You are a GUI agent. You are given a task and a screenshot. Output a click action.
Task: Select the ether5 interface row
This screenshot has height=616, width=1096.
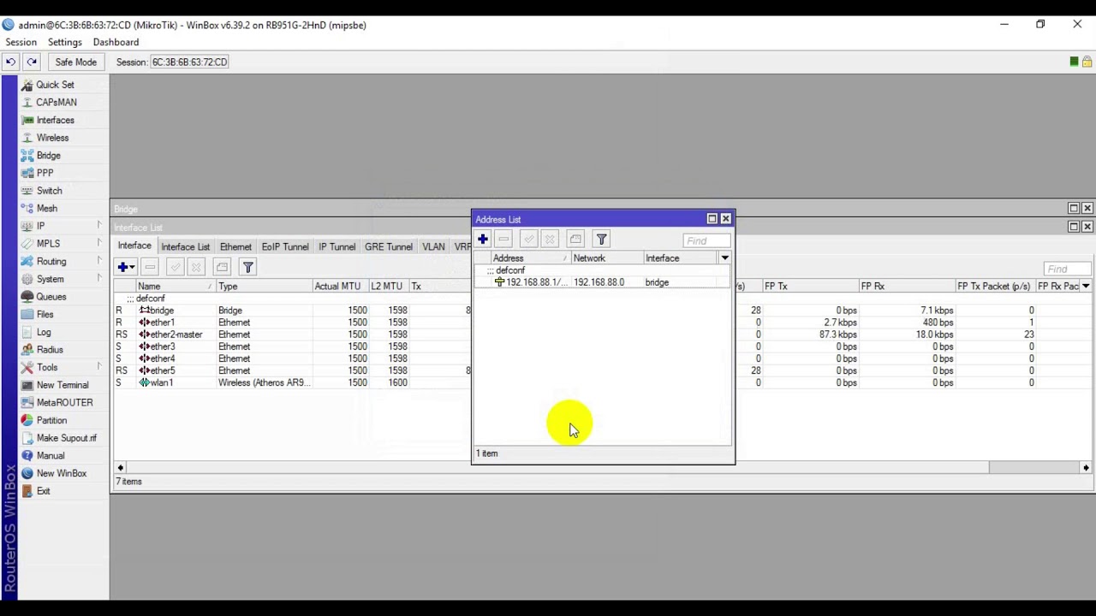(293, 370)
